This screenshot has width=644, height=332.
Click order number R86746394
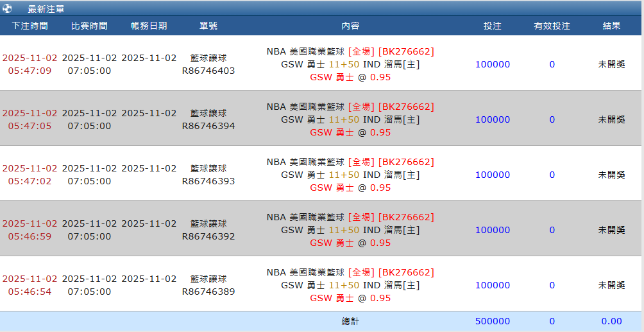click(x=208, y=126)
